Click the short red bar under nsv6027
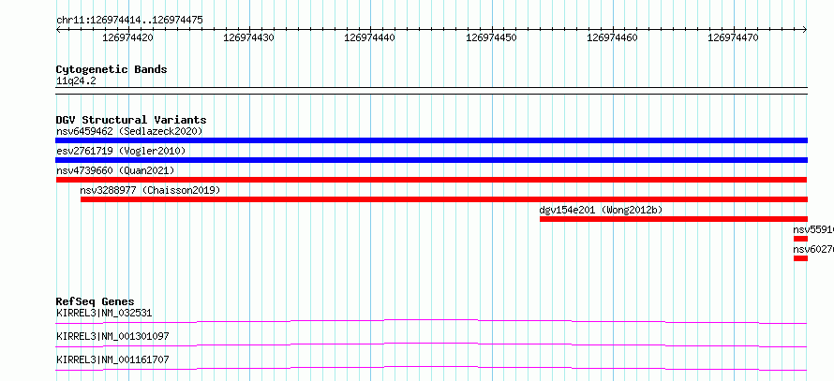This screenshot has height=381, width=834. click(x=800, y=258)
